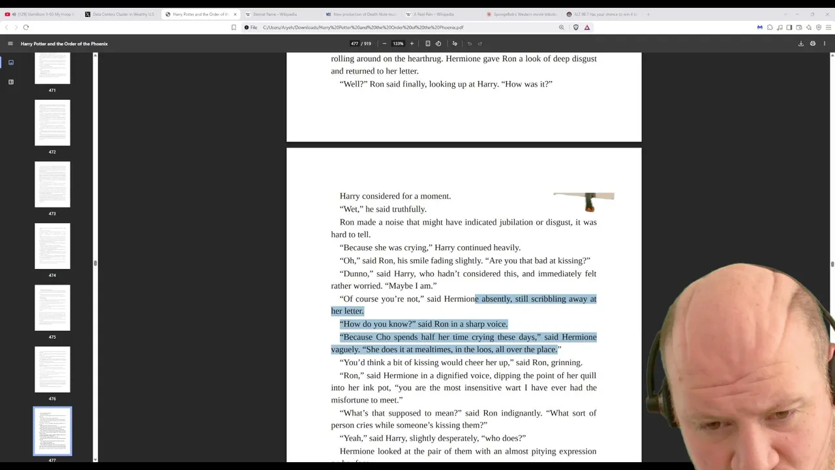Close the Harry Potter PDF tab
Image resolution: width=835 pixels, height=470 pixels.
[235, 14]
